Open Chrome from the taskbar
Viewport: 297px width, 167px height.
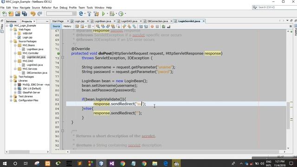click(x=123, y=163)
